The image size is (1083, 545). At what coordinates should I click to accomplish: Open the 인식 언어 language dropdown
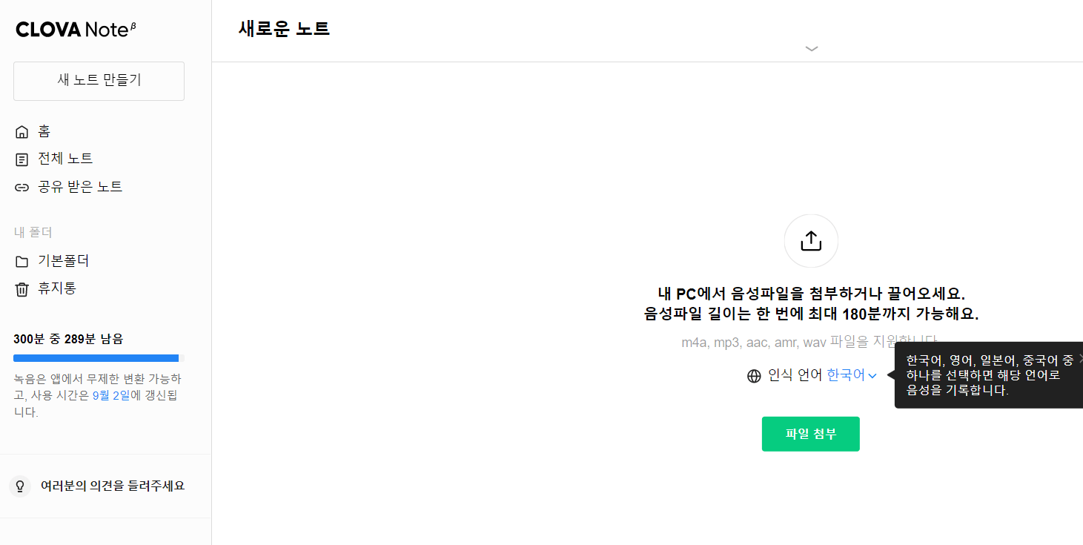(851, 375)
